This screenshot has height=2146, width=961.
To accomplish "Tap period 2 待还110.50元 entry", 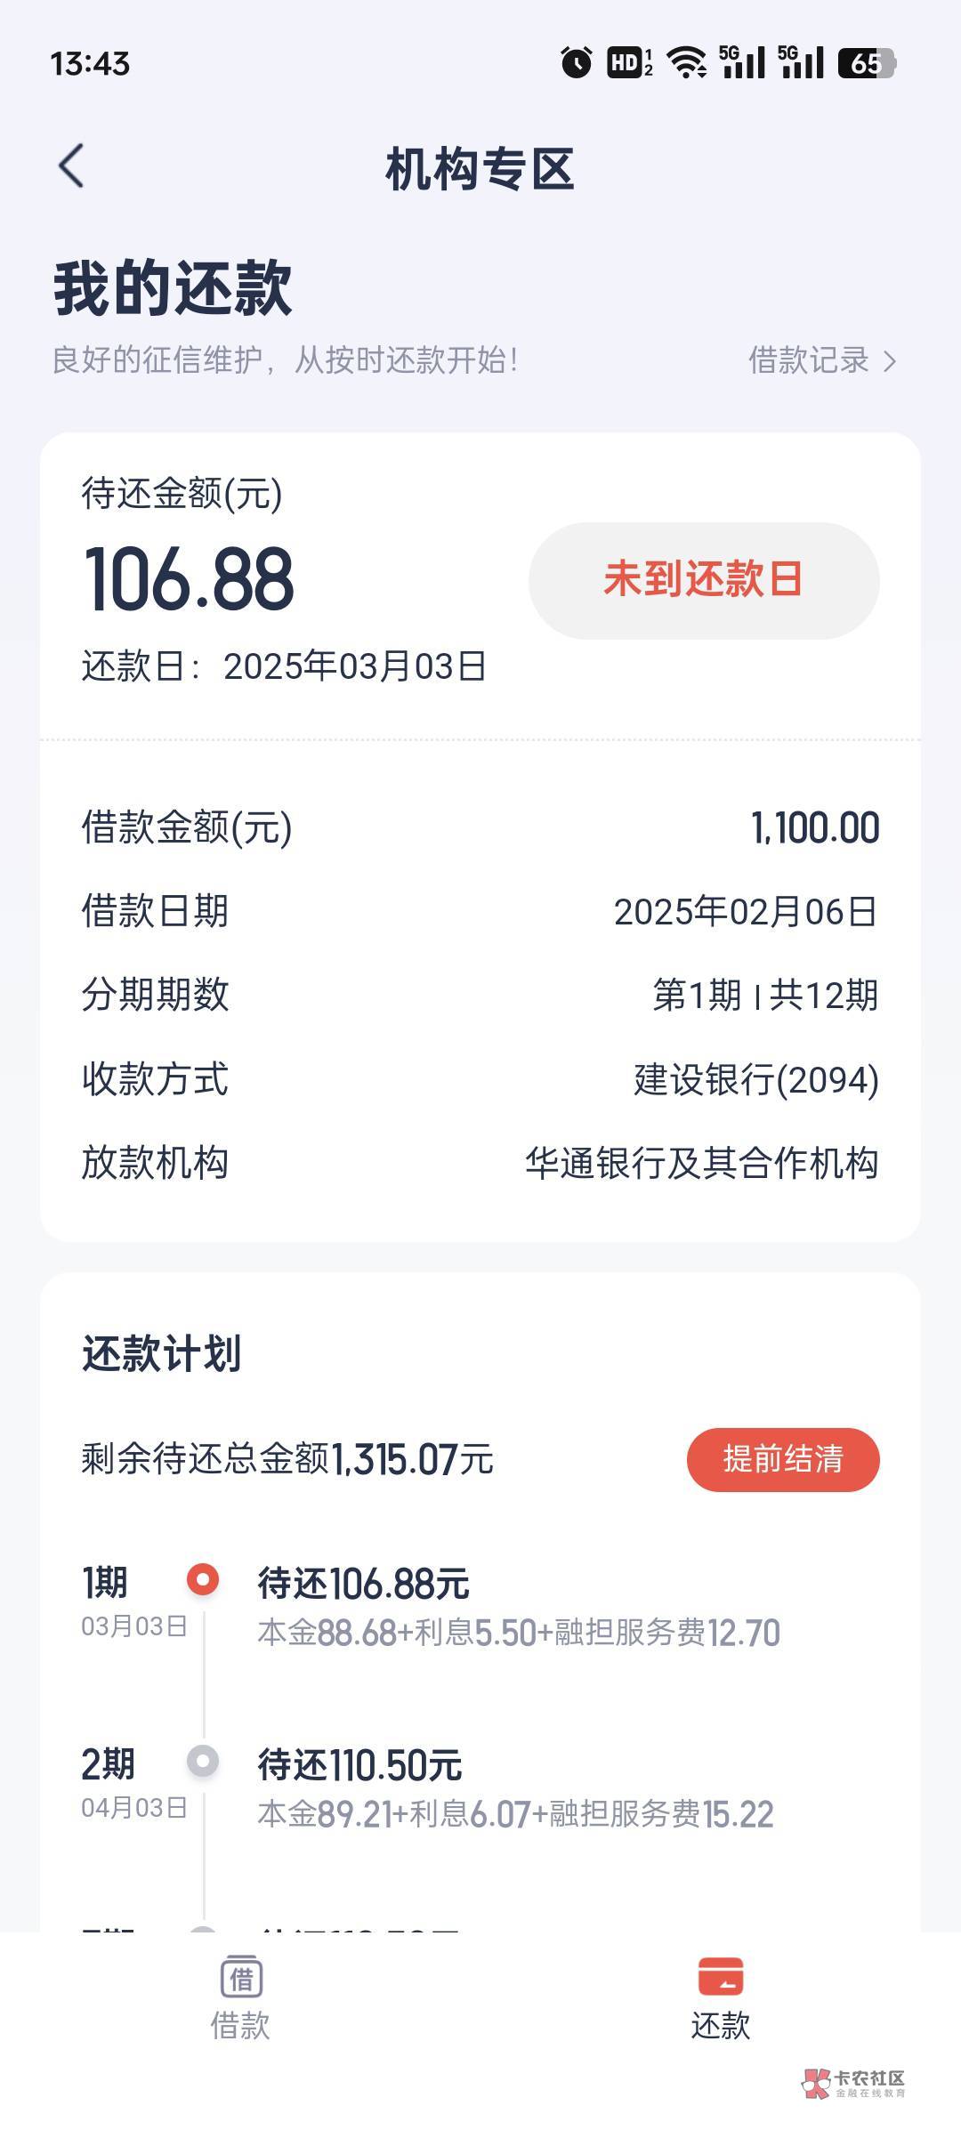I will tap(359, 1765).
